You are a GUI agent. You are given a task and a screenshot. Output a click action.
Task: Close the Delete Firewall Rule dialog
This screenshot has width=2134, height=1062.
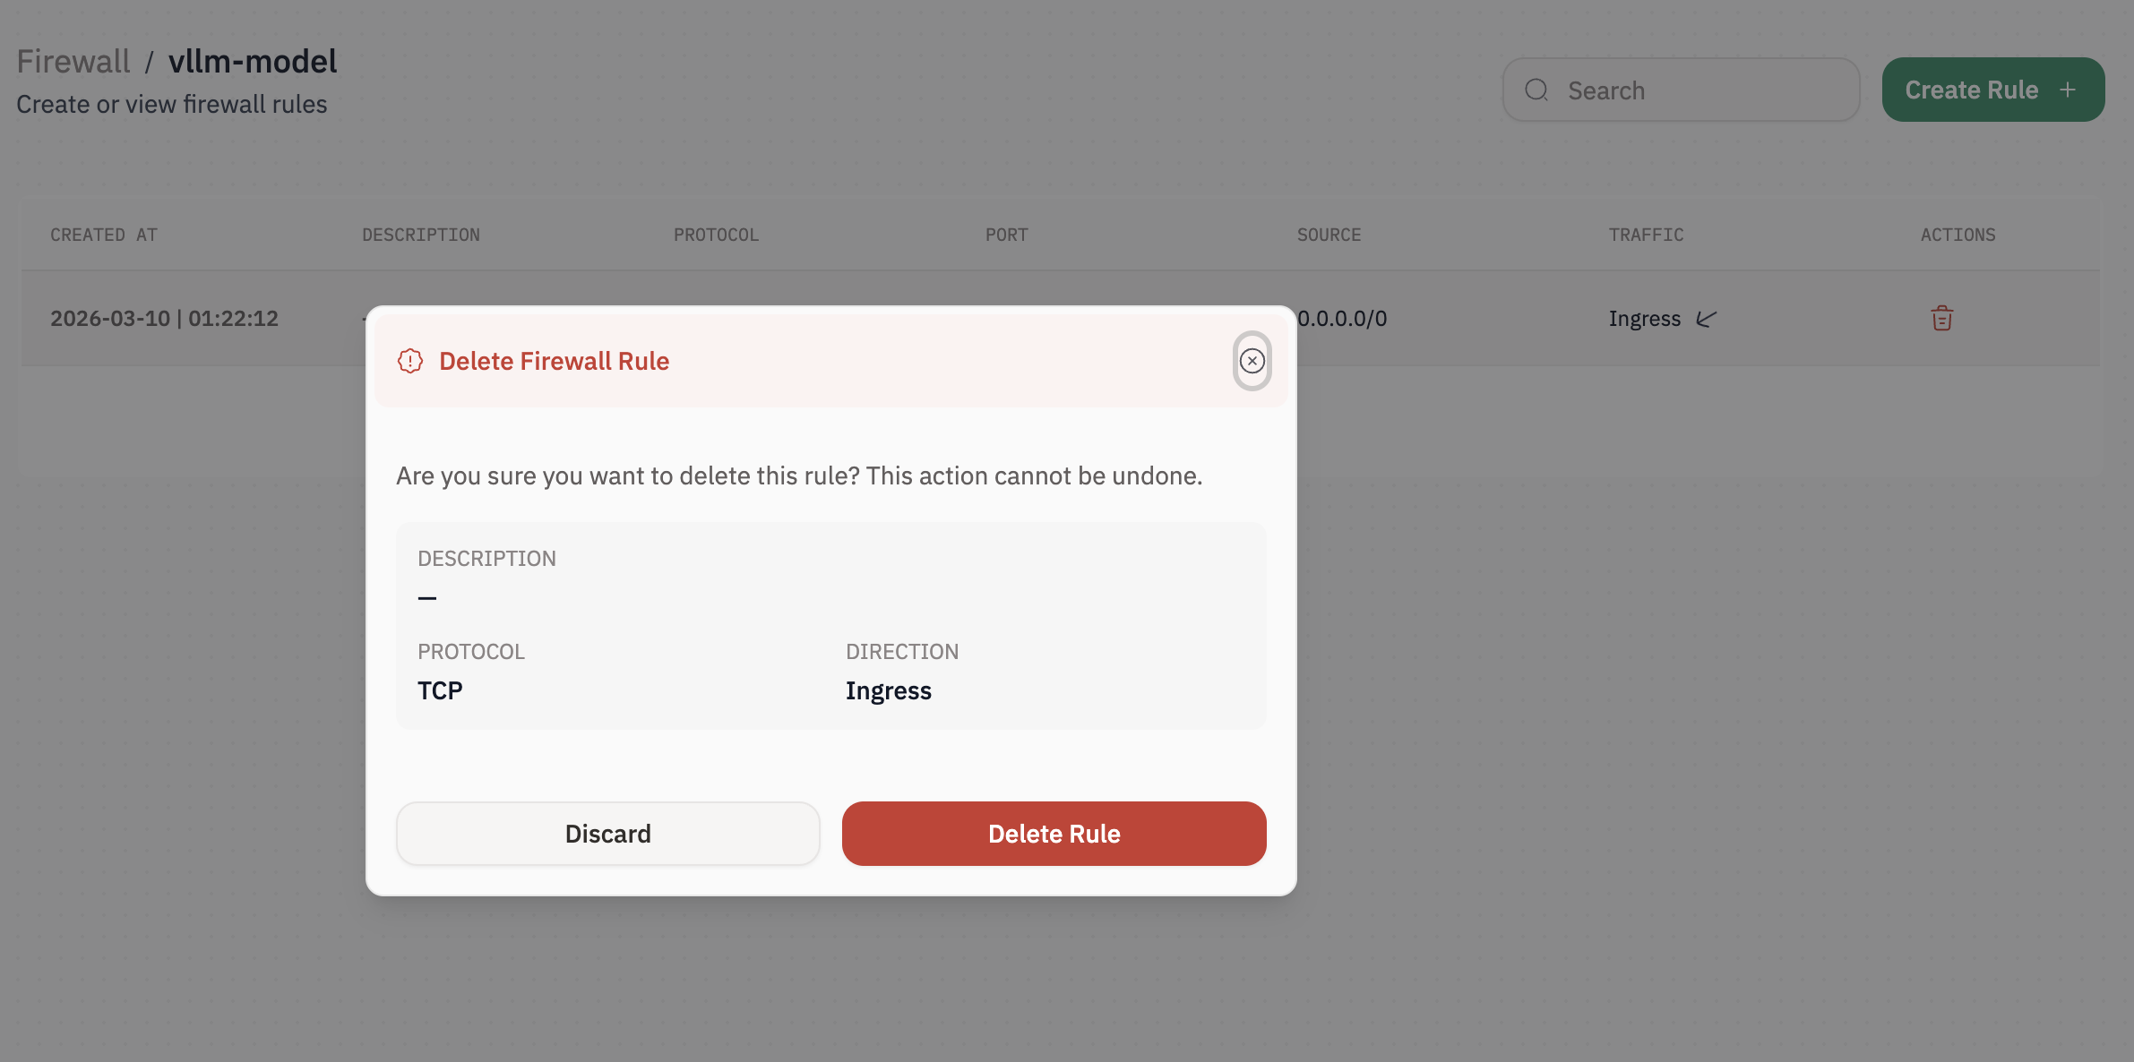(1252, 361)
